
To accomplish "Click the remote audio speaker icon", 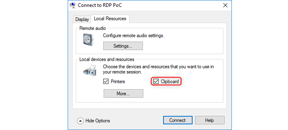I will [88, 39].
